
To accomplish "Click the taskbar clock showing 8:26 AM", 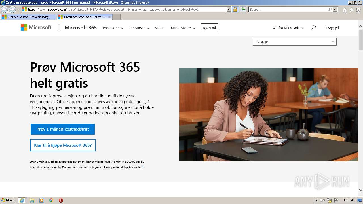I will (x=349, y=200).
